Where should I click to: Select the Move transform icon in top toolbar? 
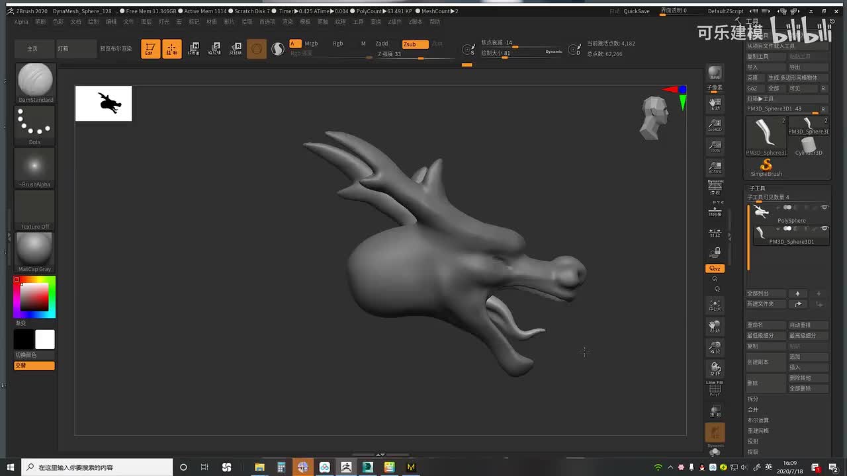click(194, 49)
